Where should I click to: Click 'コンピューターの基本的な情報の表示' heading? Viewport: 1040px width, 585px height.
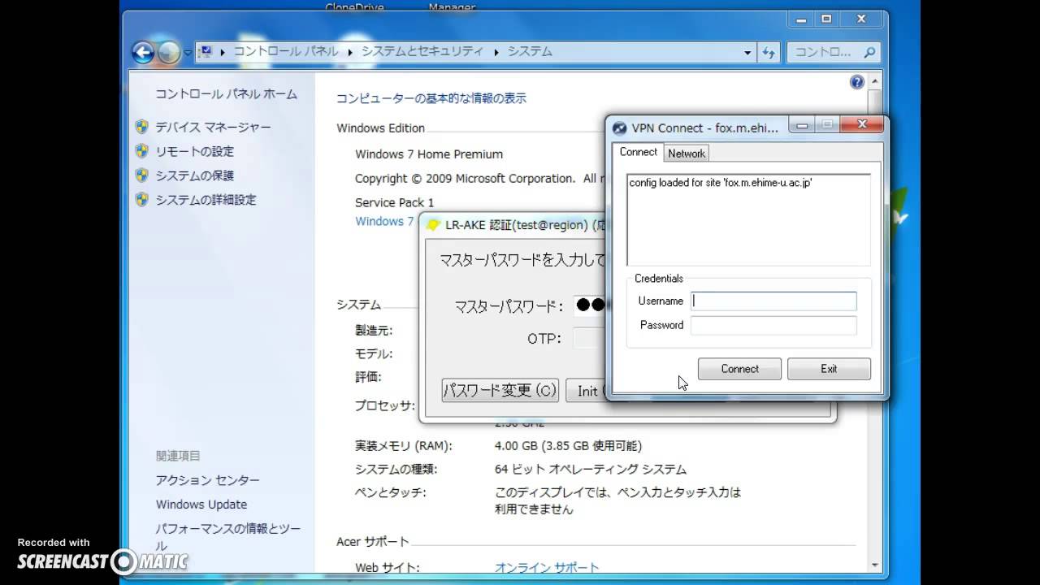coord(431,98)
